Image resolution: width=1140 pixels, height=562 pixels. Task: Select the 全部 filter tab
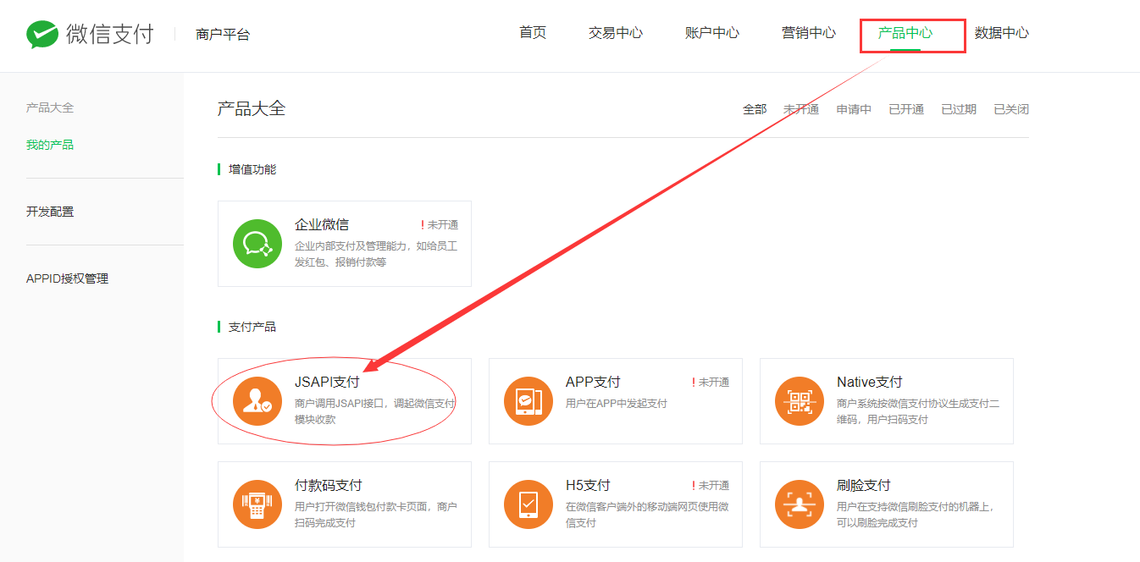pos(755,109)
